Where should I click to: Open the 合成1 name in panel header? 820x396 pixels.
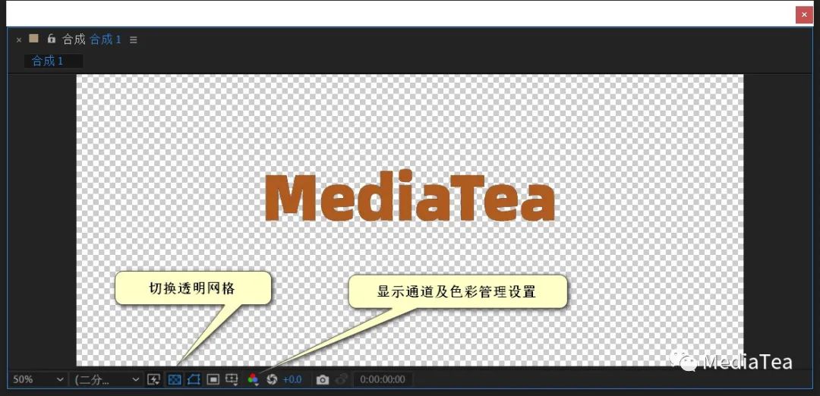click(106, 39)
